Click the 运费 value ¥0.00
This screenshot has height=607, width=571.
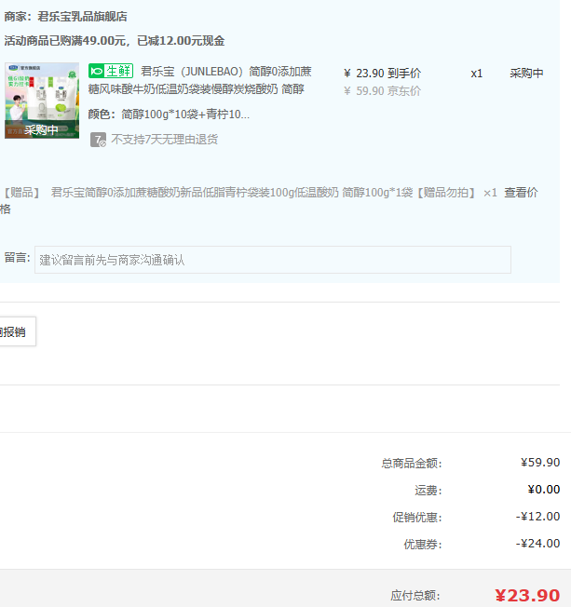(544, 490)
